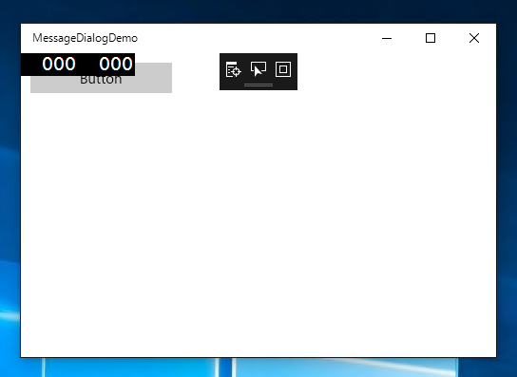The image size is (517, 377).
Task: Select the MessageDialogDemo title text
Action: 86,38
